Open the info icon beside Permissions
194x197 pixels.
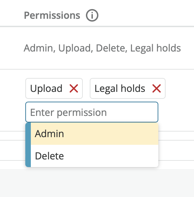92,15
